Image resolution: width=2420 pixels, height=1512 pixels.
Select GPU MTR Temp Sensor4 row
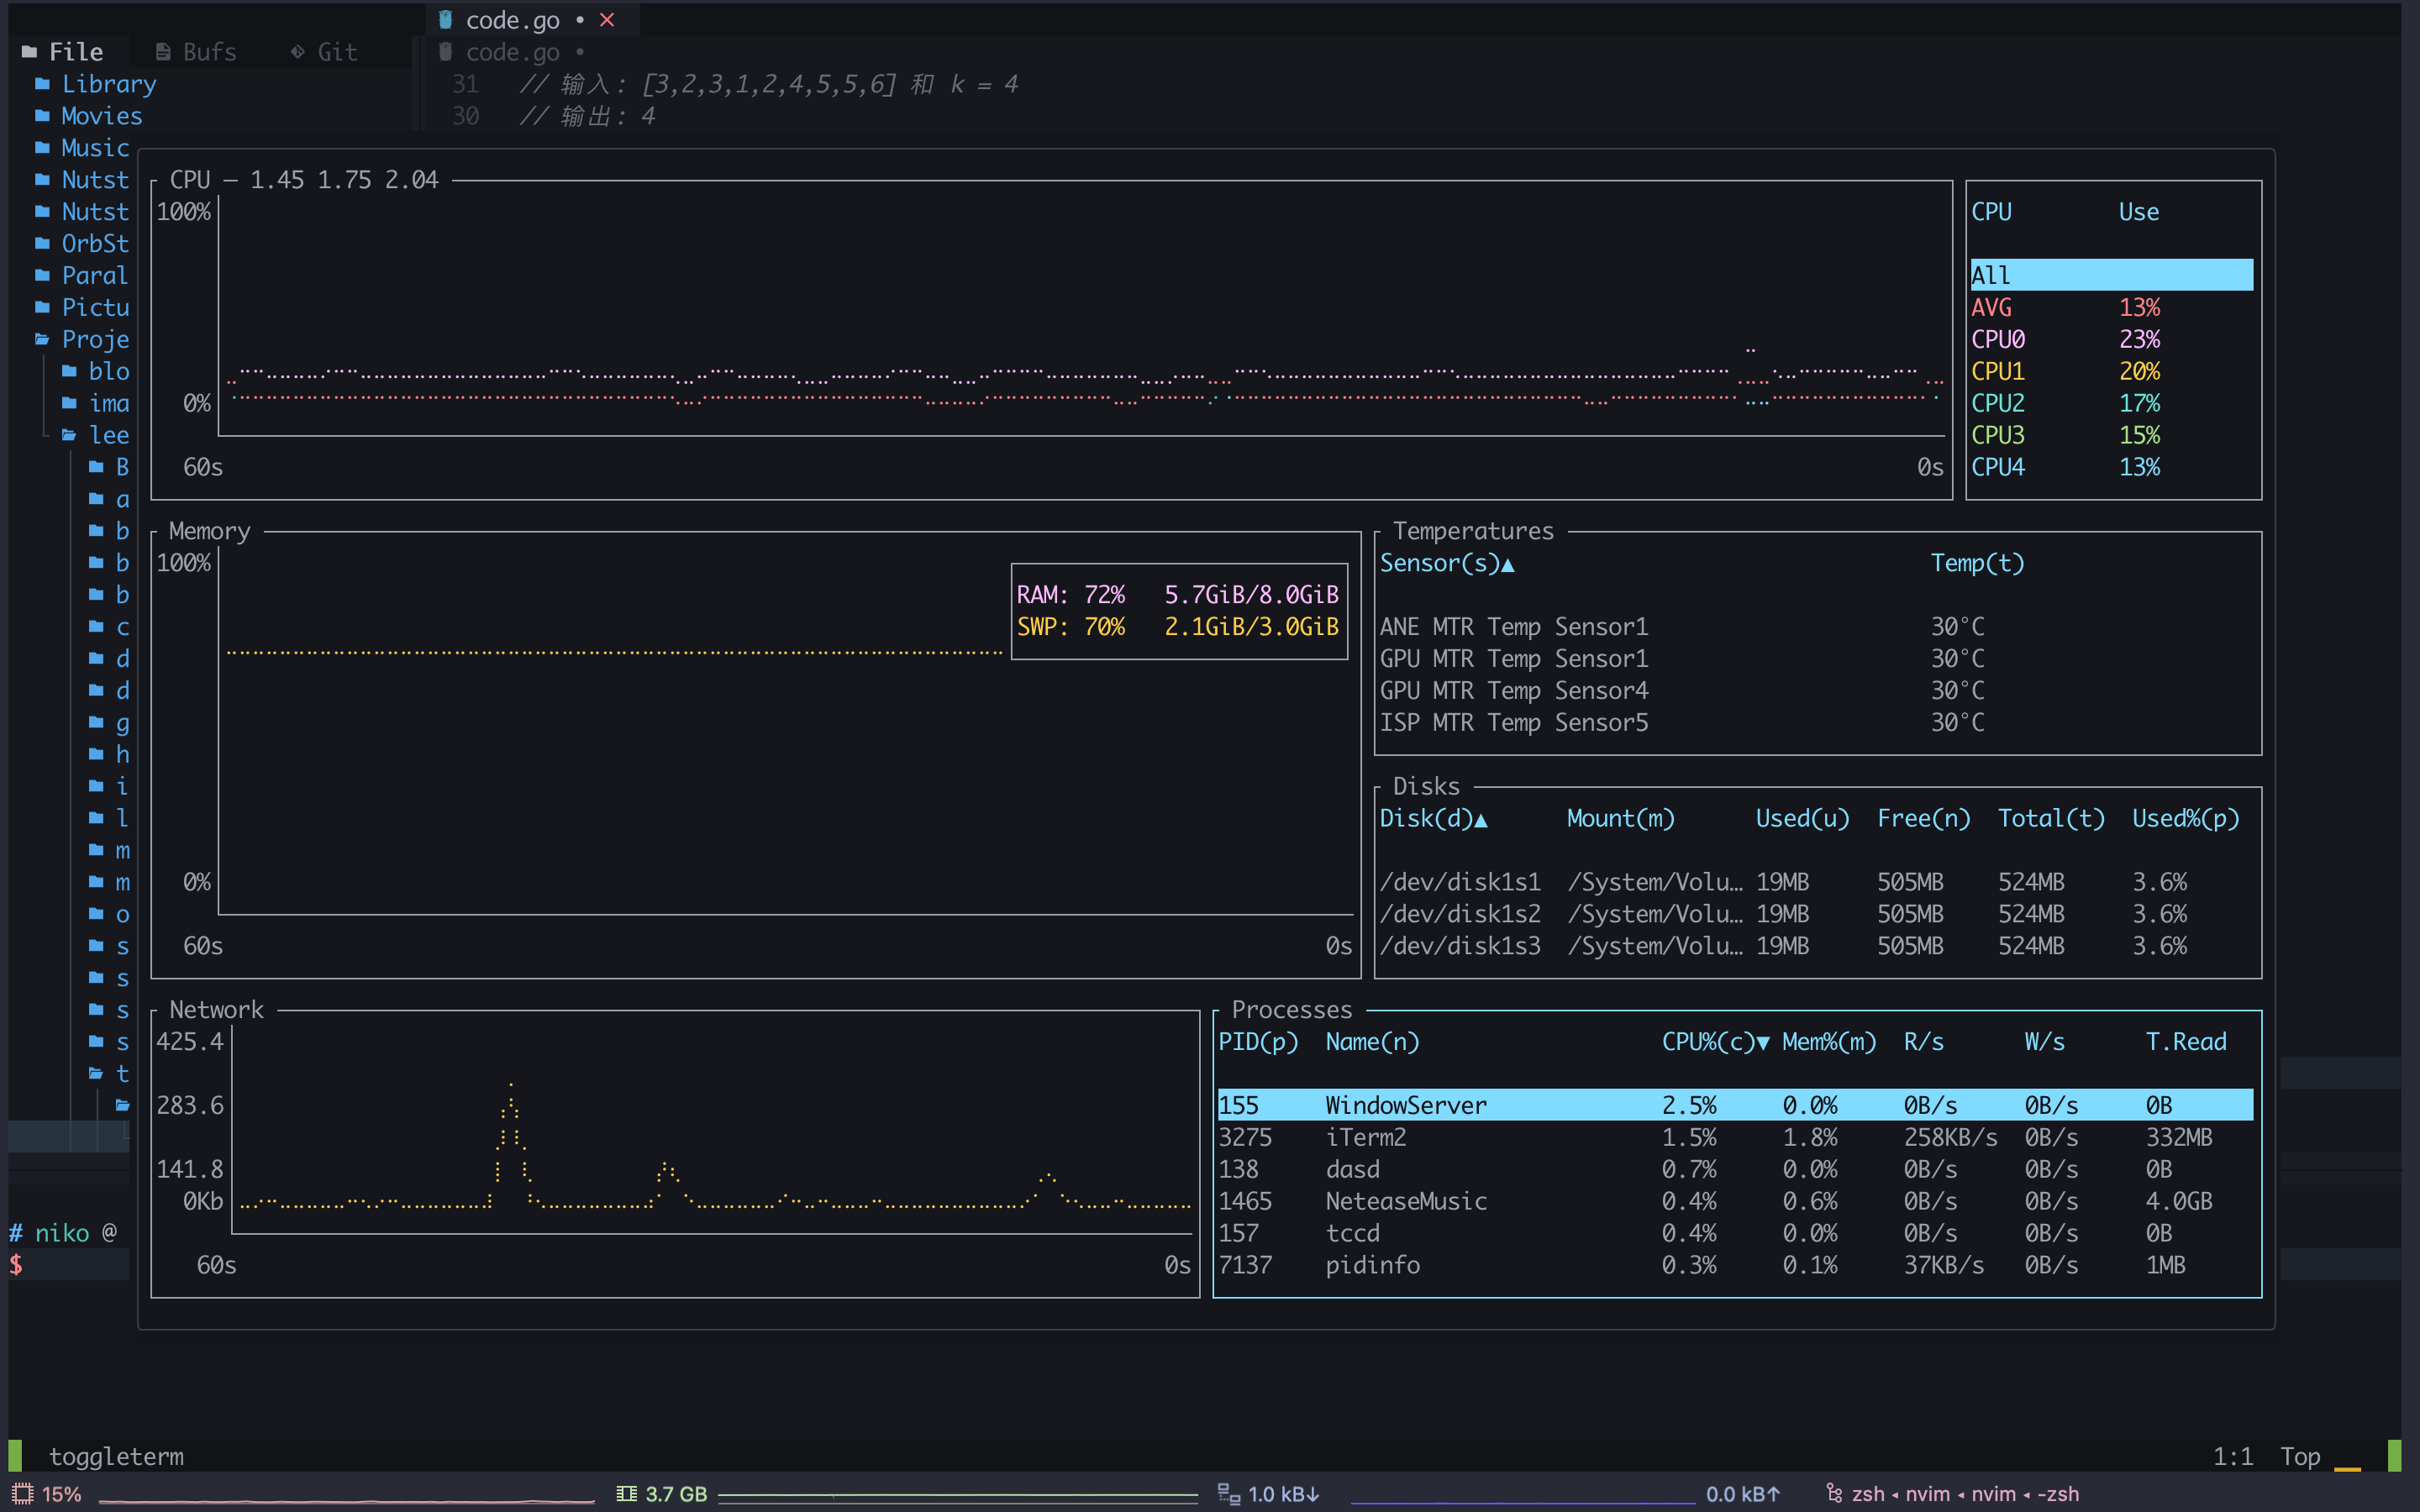1817,692
